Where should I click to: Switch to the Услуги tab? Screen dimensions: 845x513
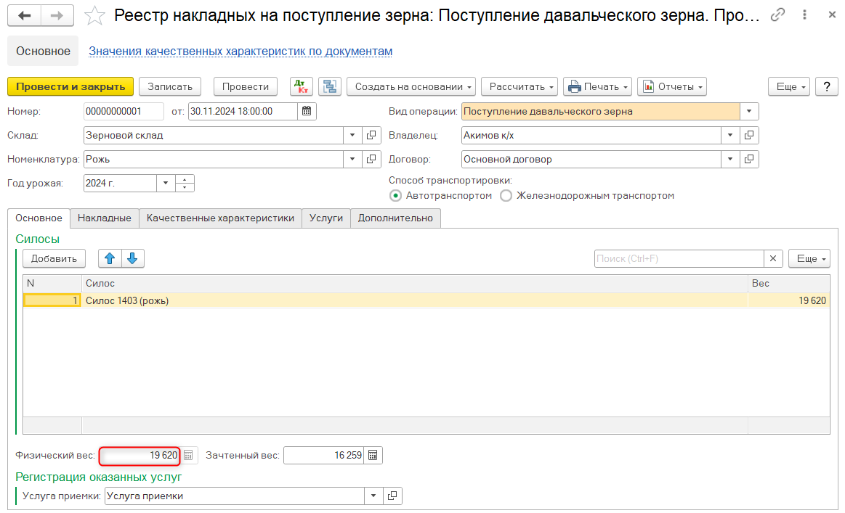[x=326, y=218]
